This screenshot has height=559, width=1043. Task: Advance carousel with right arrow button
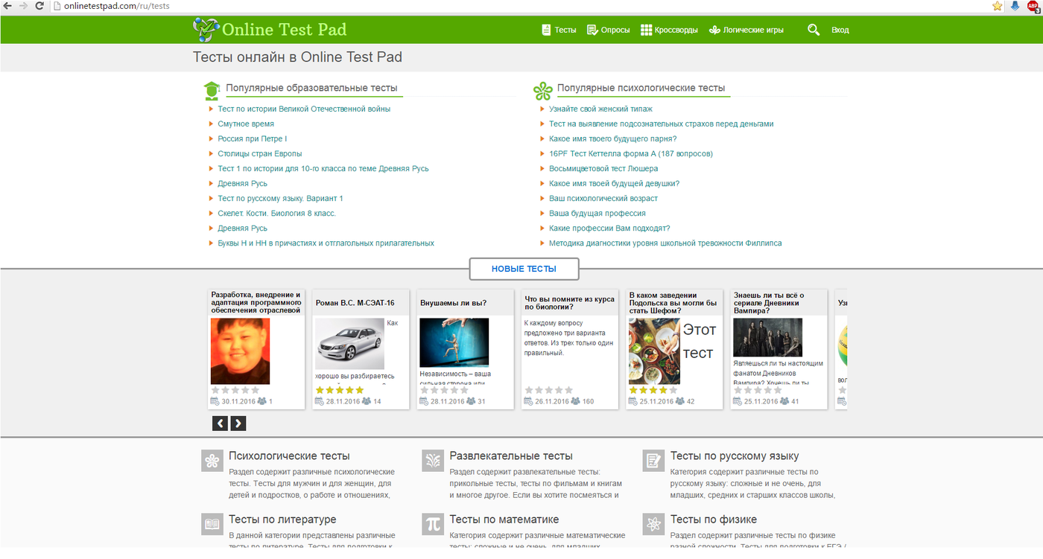238,423
